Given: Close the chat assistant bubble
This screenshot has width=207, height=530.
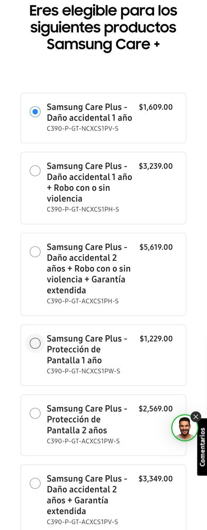Looking at the screenshot, I should point(195,416).
